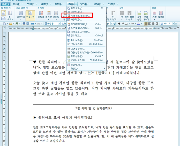Open the 글자 방향 dialog launcher

(27, 8)
